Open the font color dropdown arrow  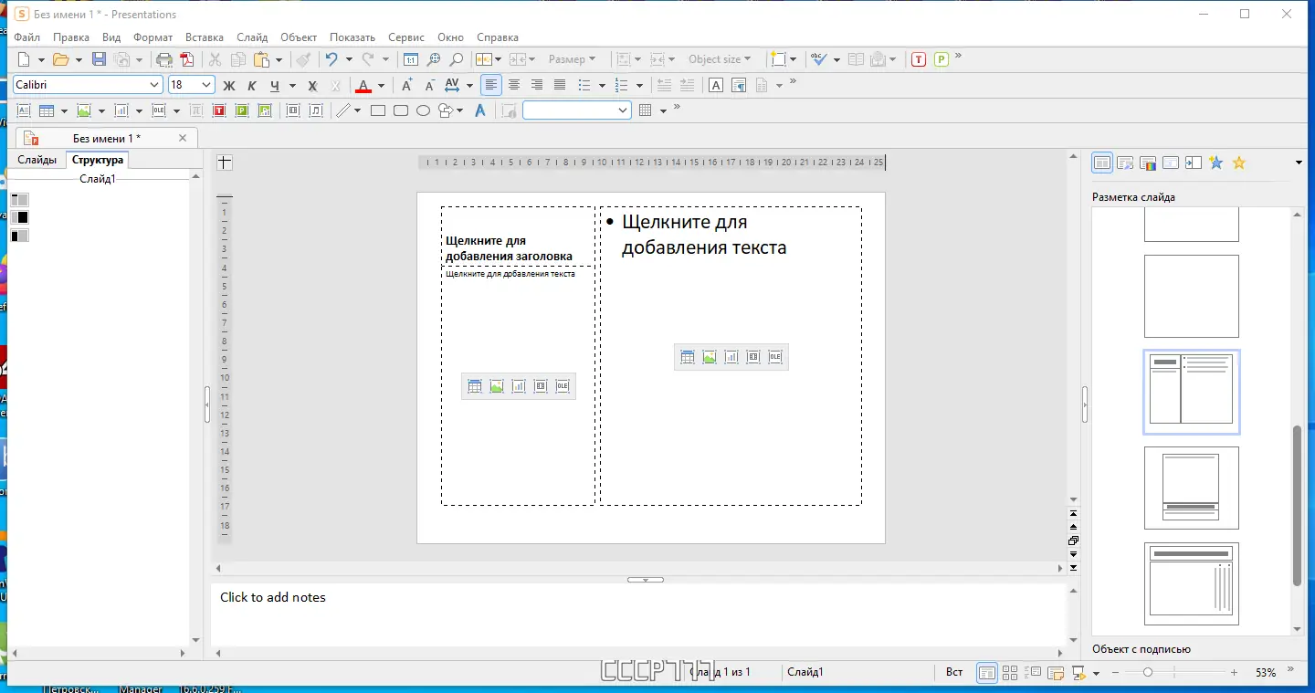pyautogui.click(x=382, y=86)
